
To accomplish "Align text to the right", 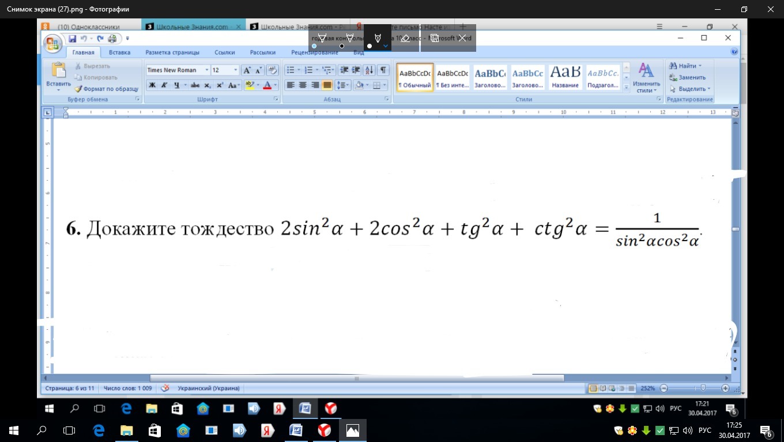I will [x=315, y=85].
